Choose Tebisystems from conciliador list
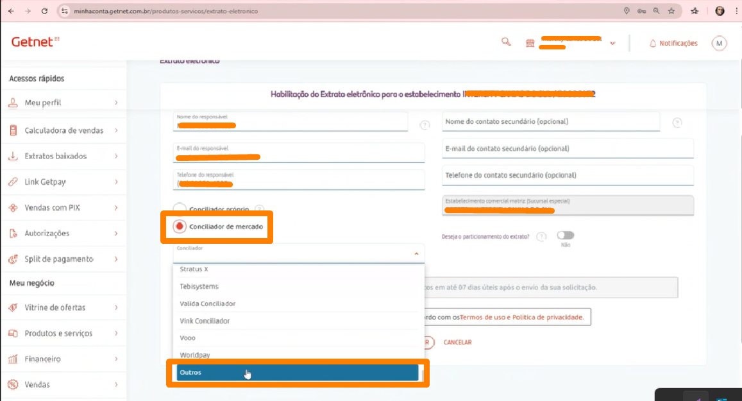Screen dimensions: 742x401 [299, 286]
